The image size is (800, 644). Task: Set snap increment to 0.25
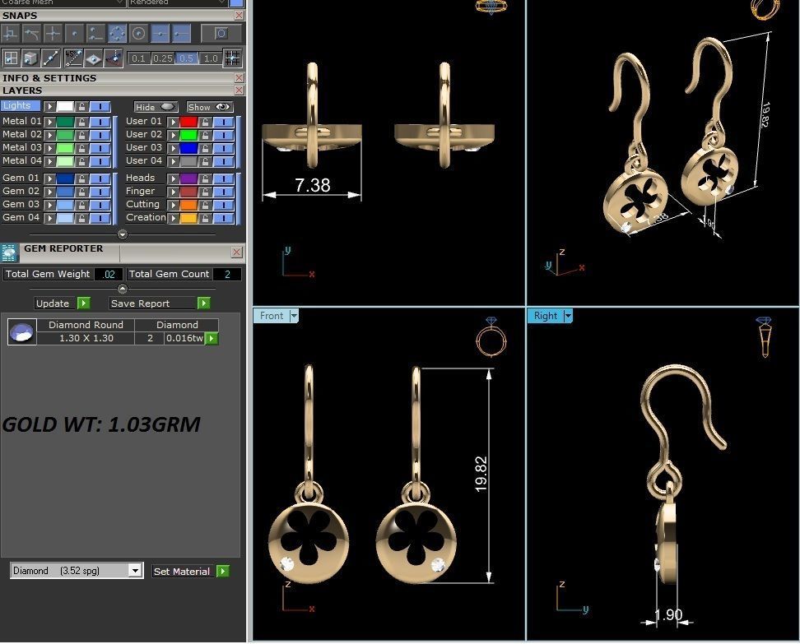163,58
